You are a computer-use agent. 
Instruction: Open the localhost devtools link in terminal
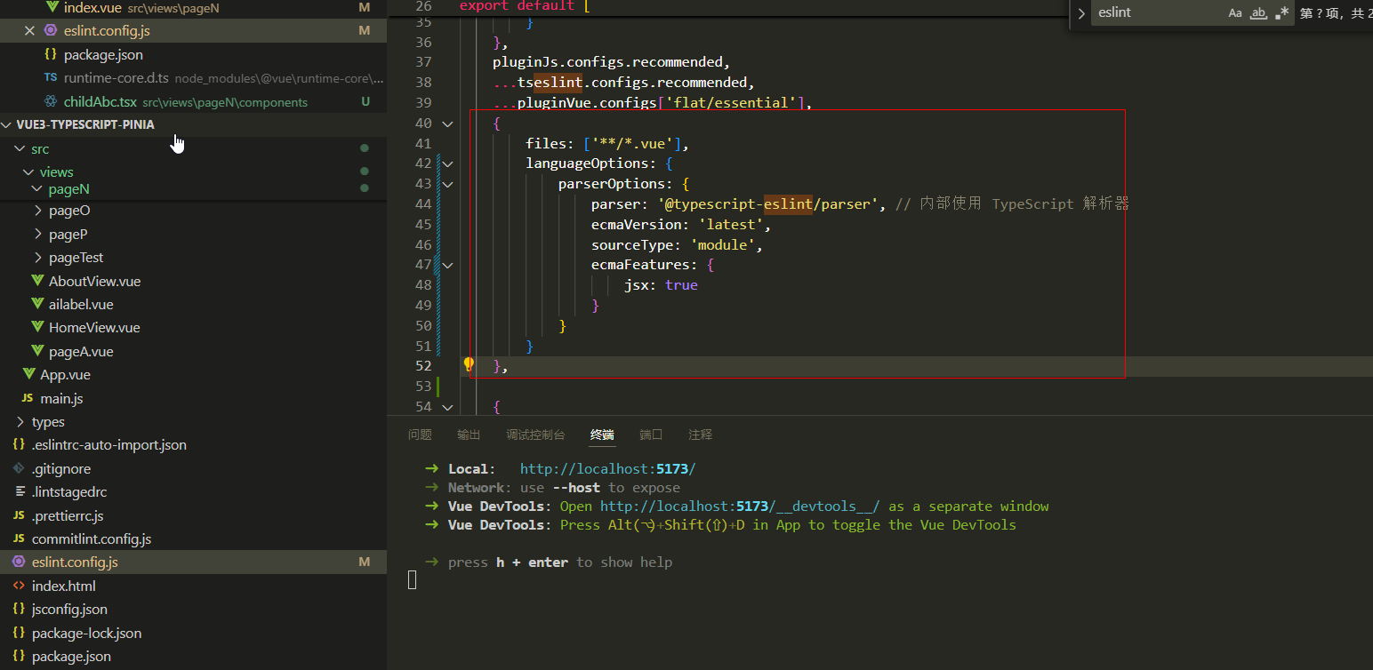[740, 506]
